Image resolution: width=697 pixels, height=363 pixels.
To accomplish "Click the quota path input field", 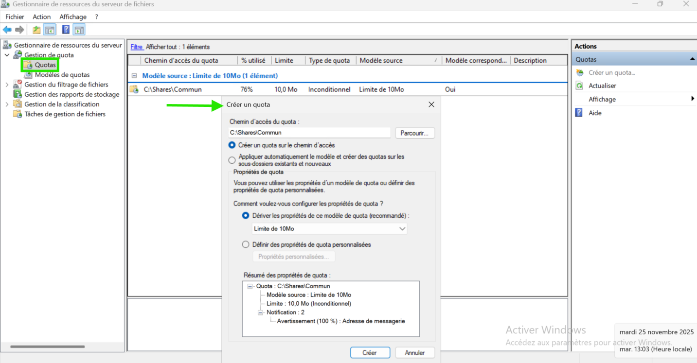I will (309, 133).
